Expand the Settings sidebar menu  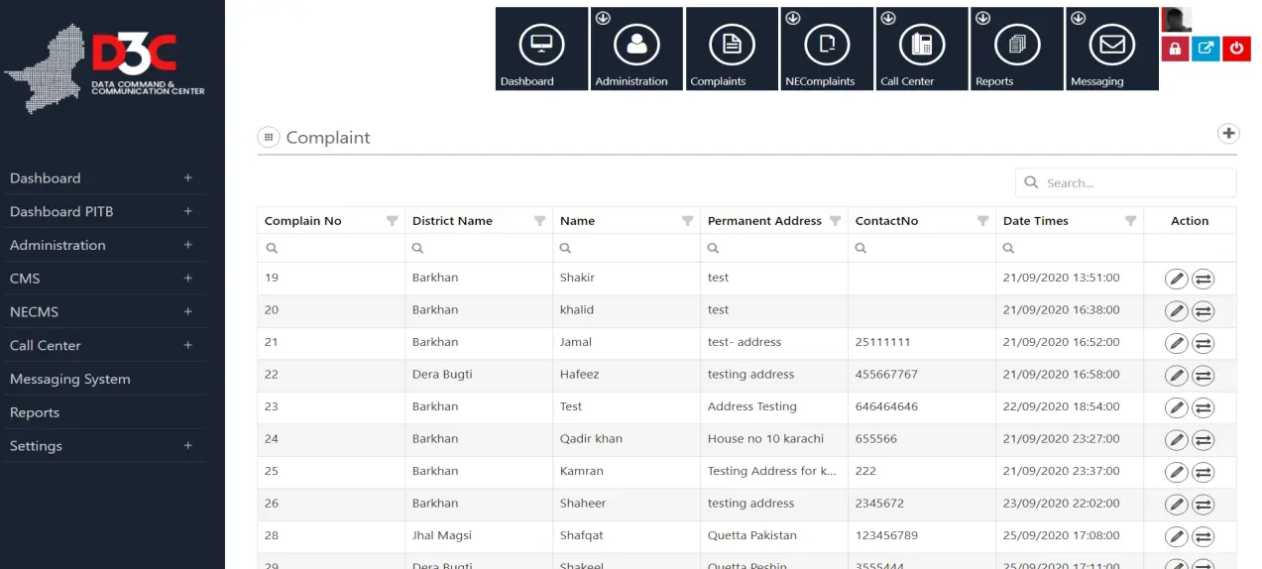187,446
